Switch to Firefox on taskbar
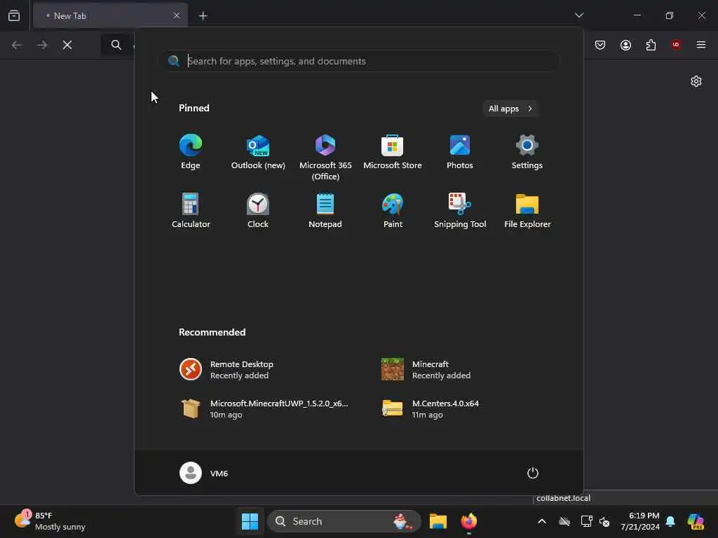The image size is (718, 538). (x=468, y=521)
